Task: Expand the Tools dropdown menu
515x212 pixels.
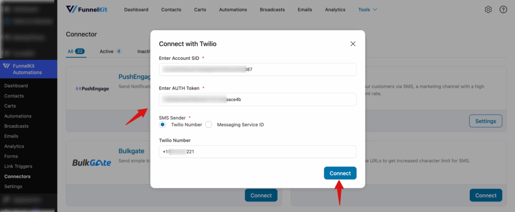Action: [368, 10]
